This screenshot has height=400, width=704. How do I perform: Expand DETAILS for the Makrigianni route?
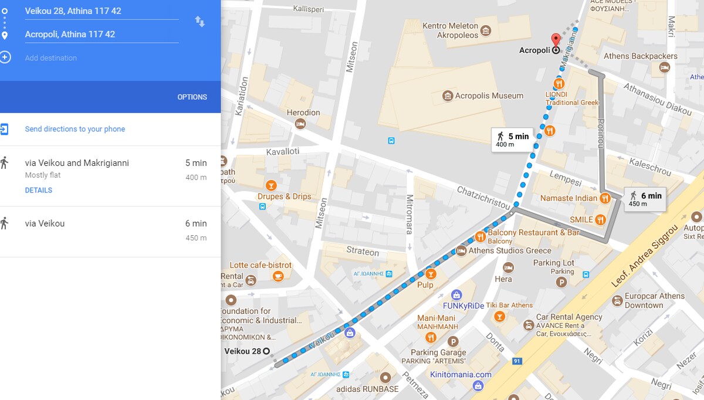coord(39,191)
